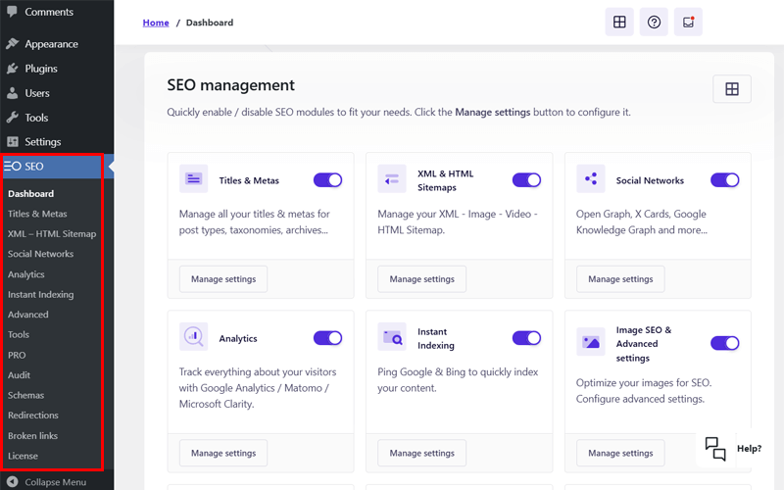The width and height of the screenshot is (784, 490).
Task: Open Instant Indexing submenu item
Action: coord(40,295)
